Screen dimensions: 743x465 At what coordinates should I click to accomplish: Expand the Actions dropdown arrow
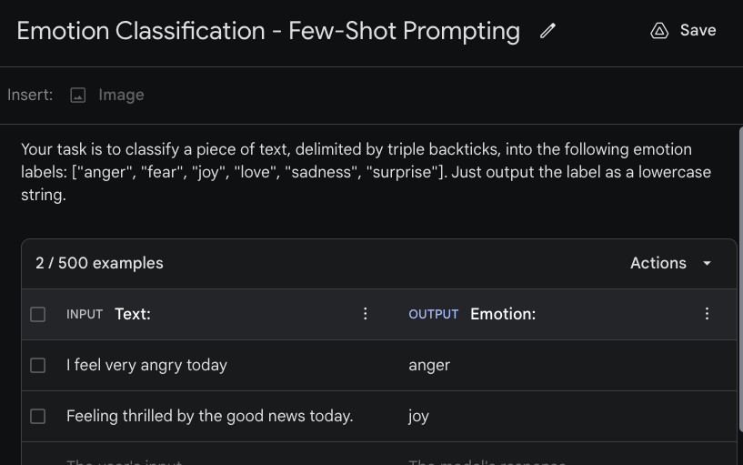(x=708, y=263)
